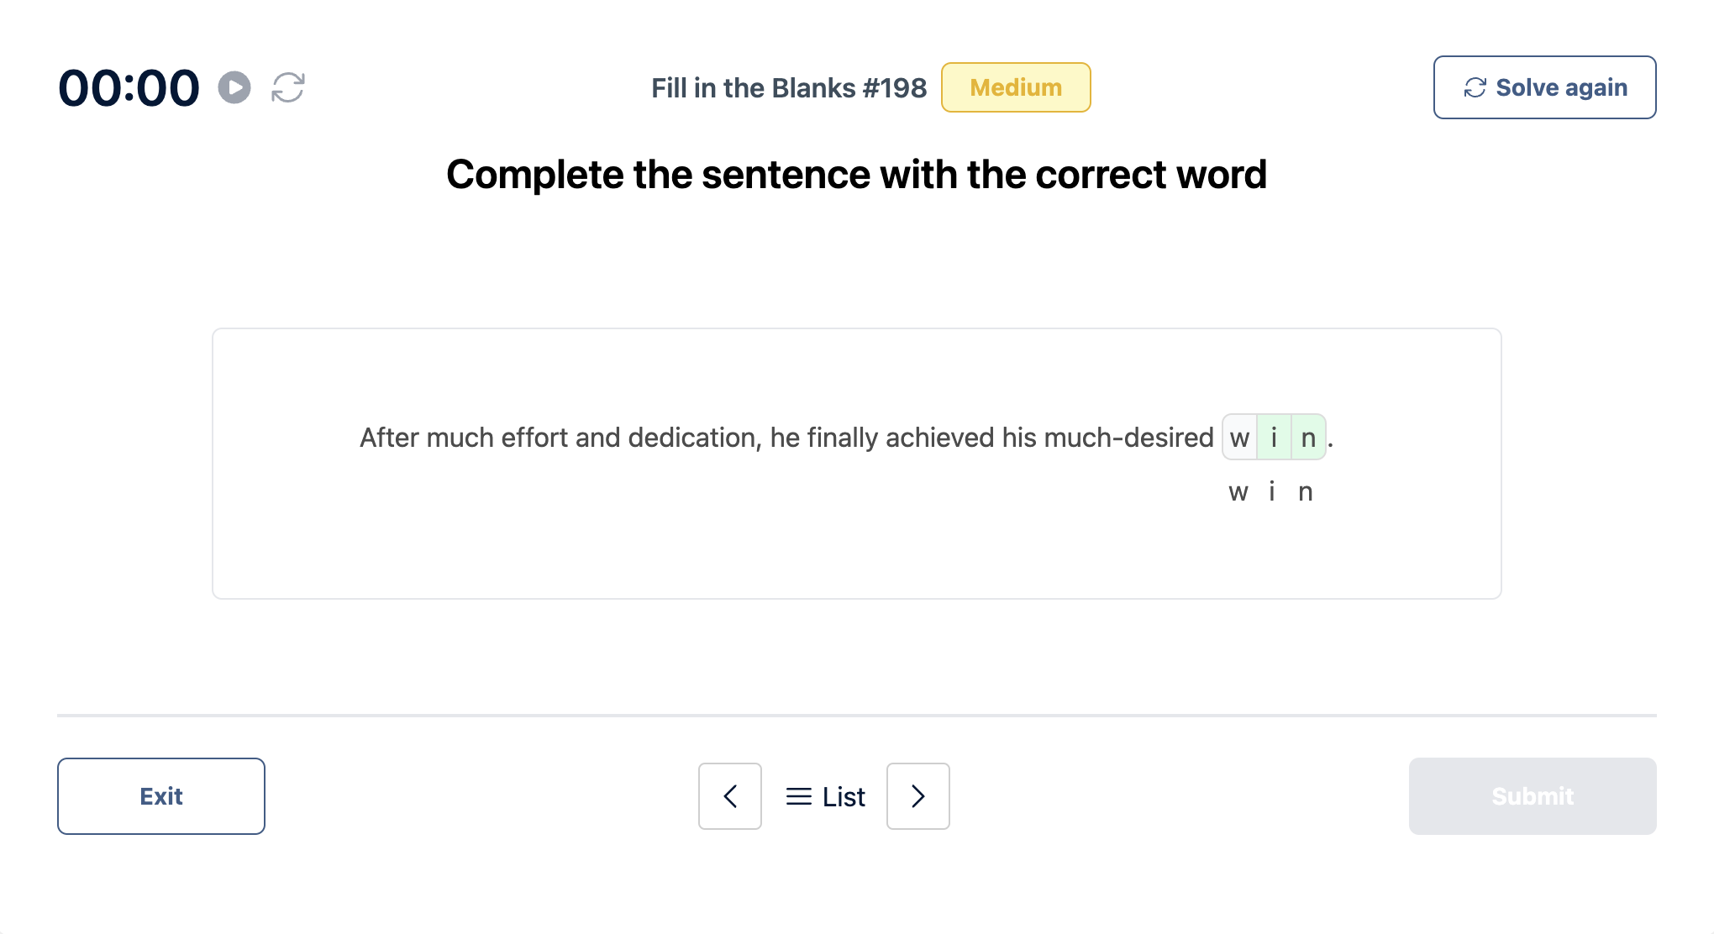1714x934 pixels.
Task: Click Exit to leave the exercise
Action: point(161,795)
